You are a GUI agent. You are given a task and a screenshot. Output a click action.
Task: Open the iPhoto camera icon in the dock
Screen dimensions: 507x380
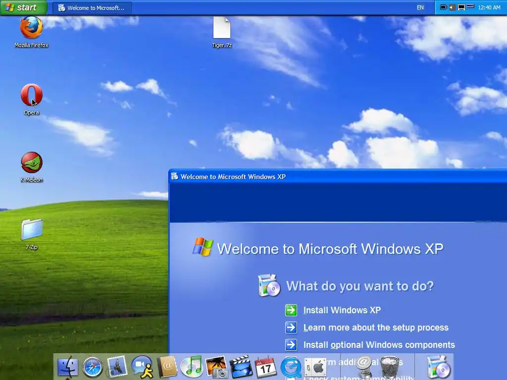217,367
